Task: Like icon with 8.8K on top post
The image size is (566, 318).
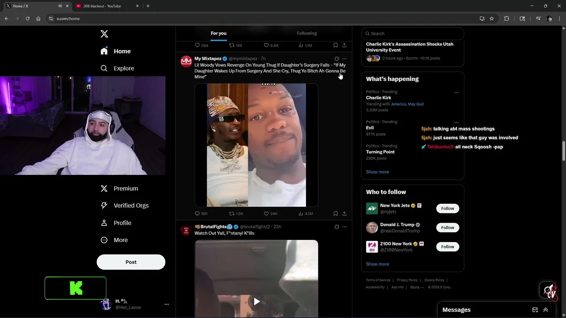Action: 271,45
